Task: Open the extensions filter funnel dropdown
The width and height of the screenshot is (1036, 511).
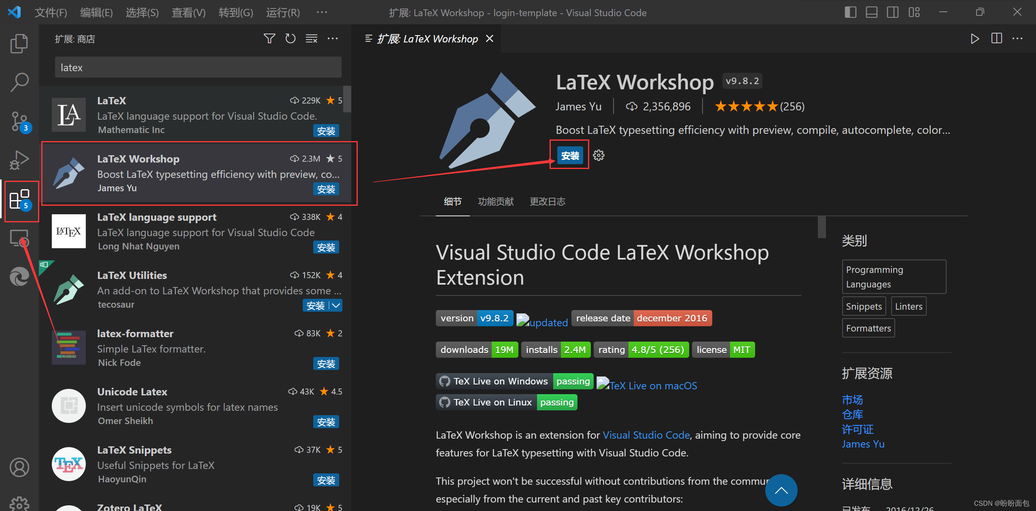Action: 269,38
